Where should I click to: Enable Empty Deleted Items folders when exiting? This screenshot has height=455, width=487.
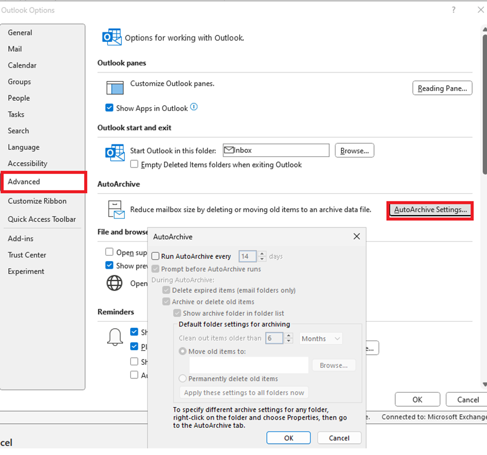coord(134,164)
